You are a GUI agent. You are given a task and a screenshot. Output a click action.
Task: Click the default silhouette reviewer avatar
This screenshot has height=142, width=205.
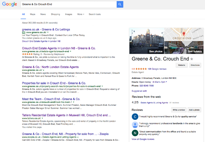[135, 125]
